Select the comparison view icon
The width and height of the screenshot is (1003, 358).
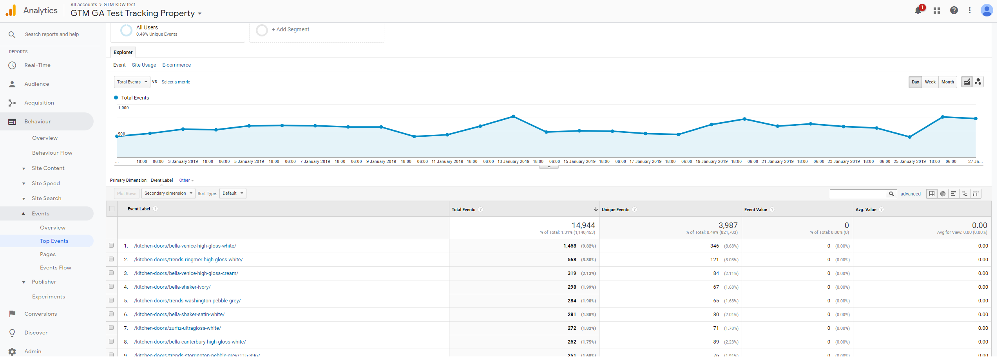coord(965,193)
